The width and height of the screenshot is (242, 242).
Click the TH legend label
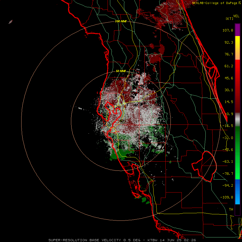(231, 209)
